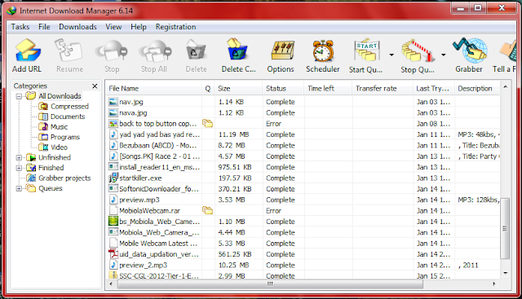Click the preview.mp3 music file icon

(x=113, y=200)
